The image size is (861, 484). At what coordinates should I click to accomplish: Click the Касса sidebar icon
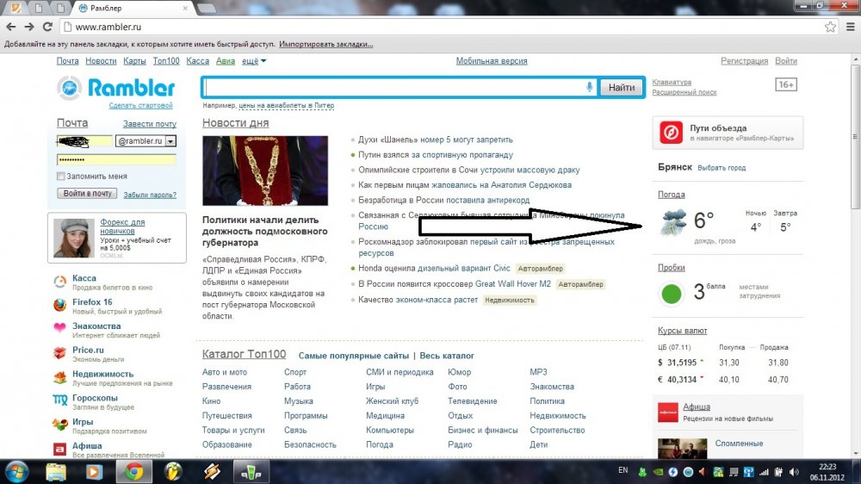pos(60,282)
